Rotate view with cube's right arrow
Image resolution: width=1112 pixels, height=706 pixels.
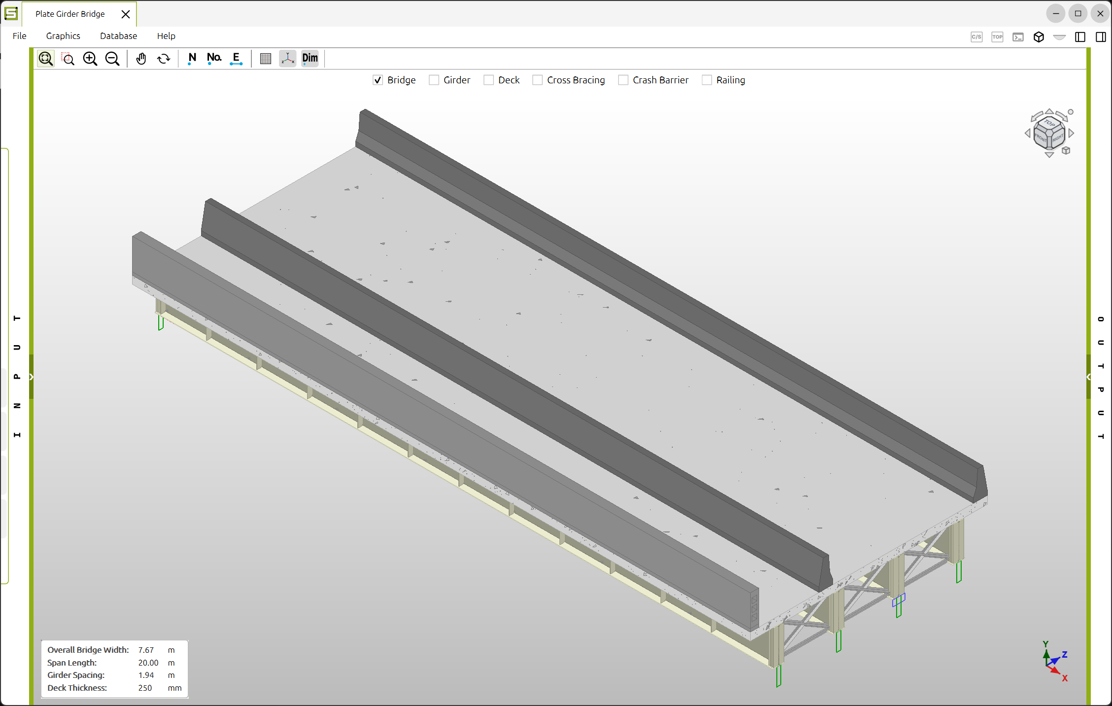(x=1071, y=133)
